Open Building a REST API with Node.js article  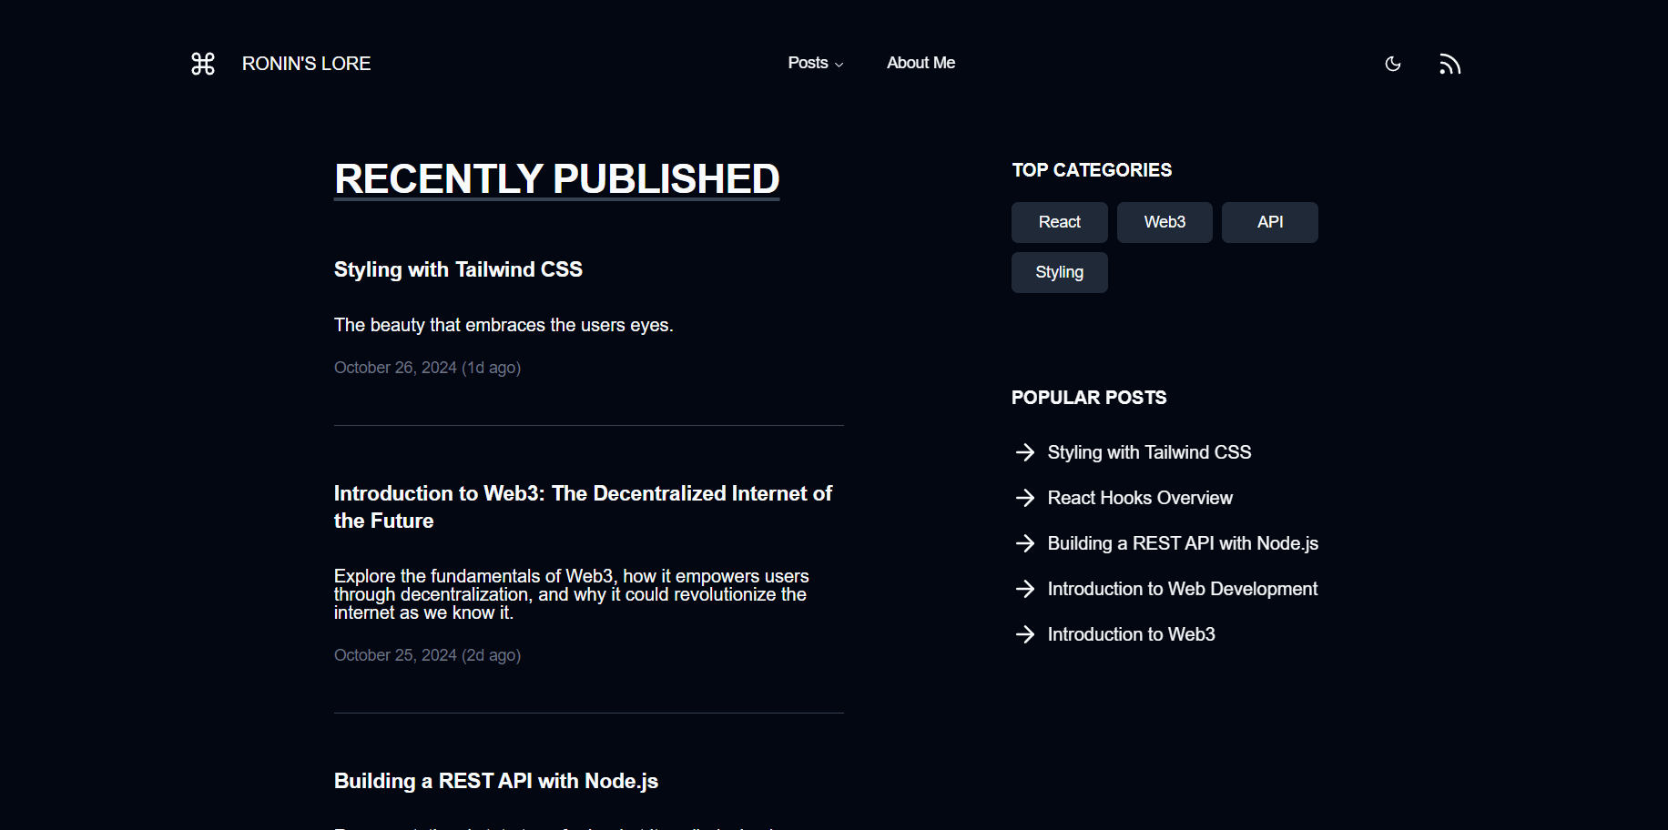(495, 781)
